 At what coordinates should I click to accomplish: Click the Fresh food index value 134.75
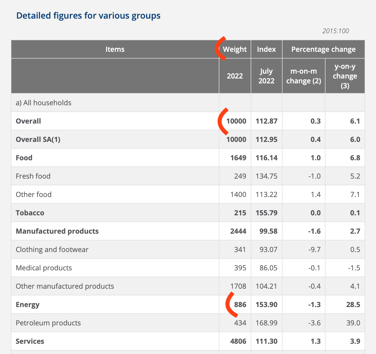[266, 176]
